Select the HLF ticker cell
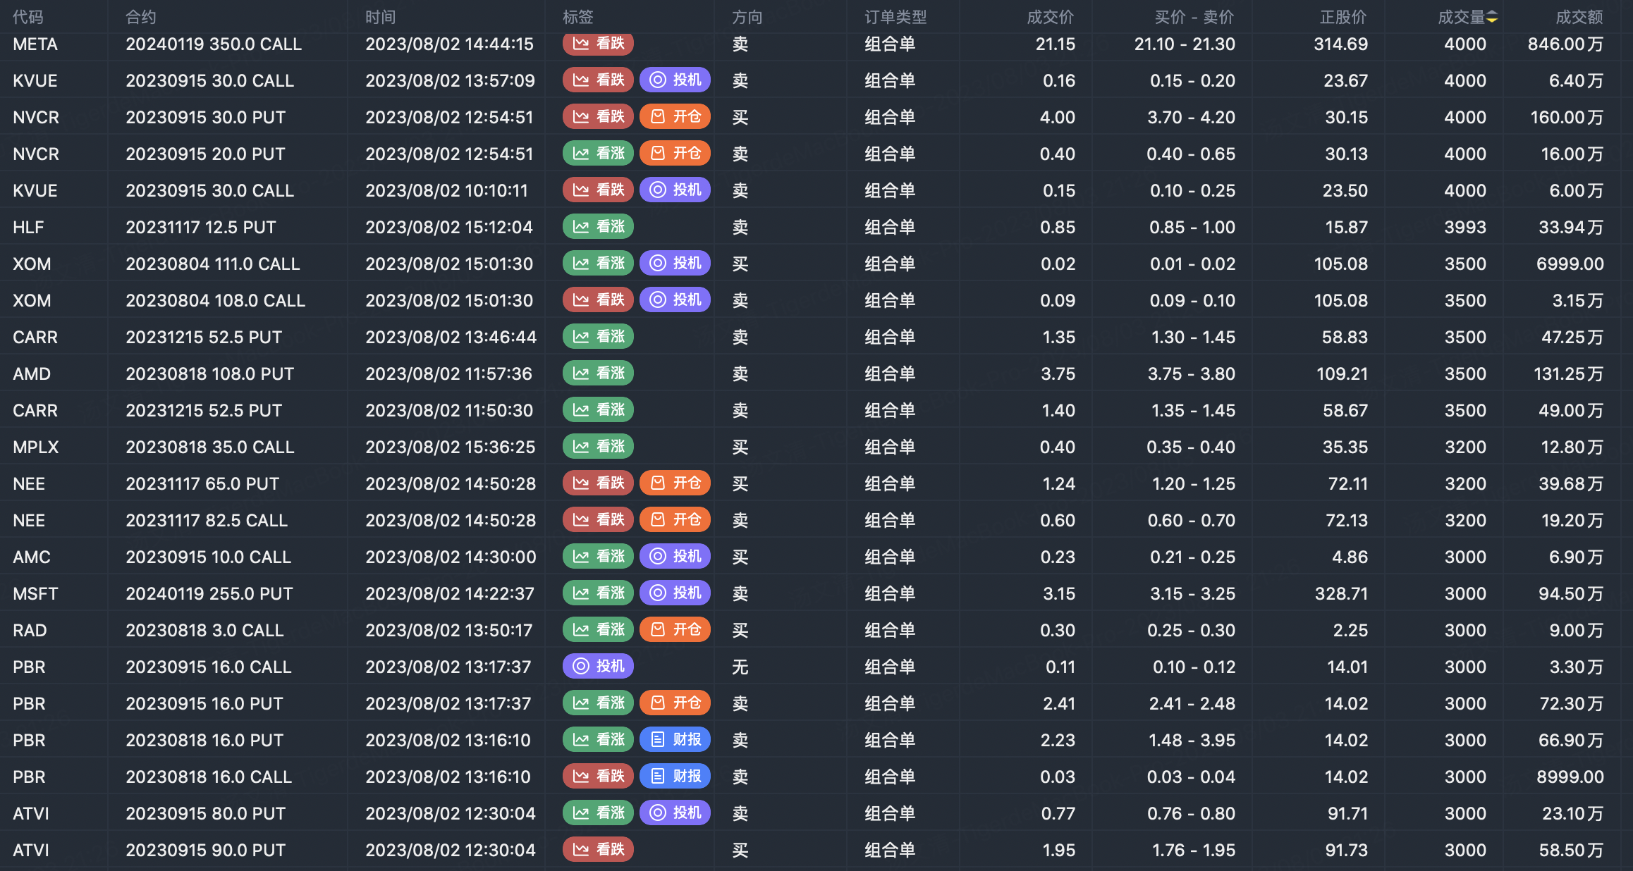 point(28,227)
